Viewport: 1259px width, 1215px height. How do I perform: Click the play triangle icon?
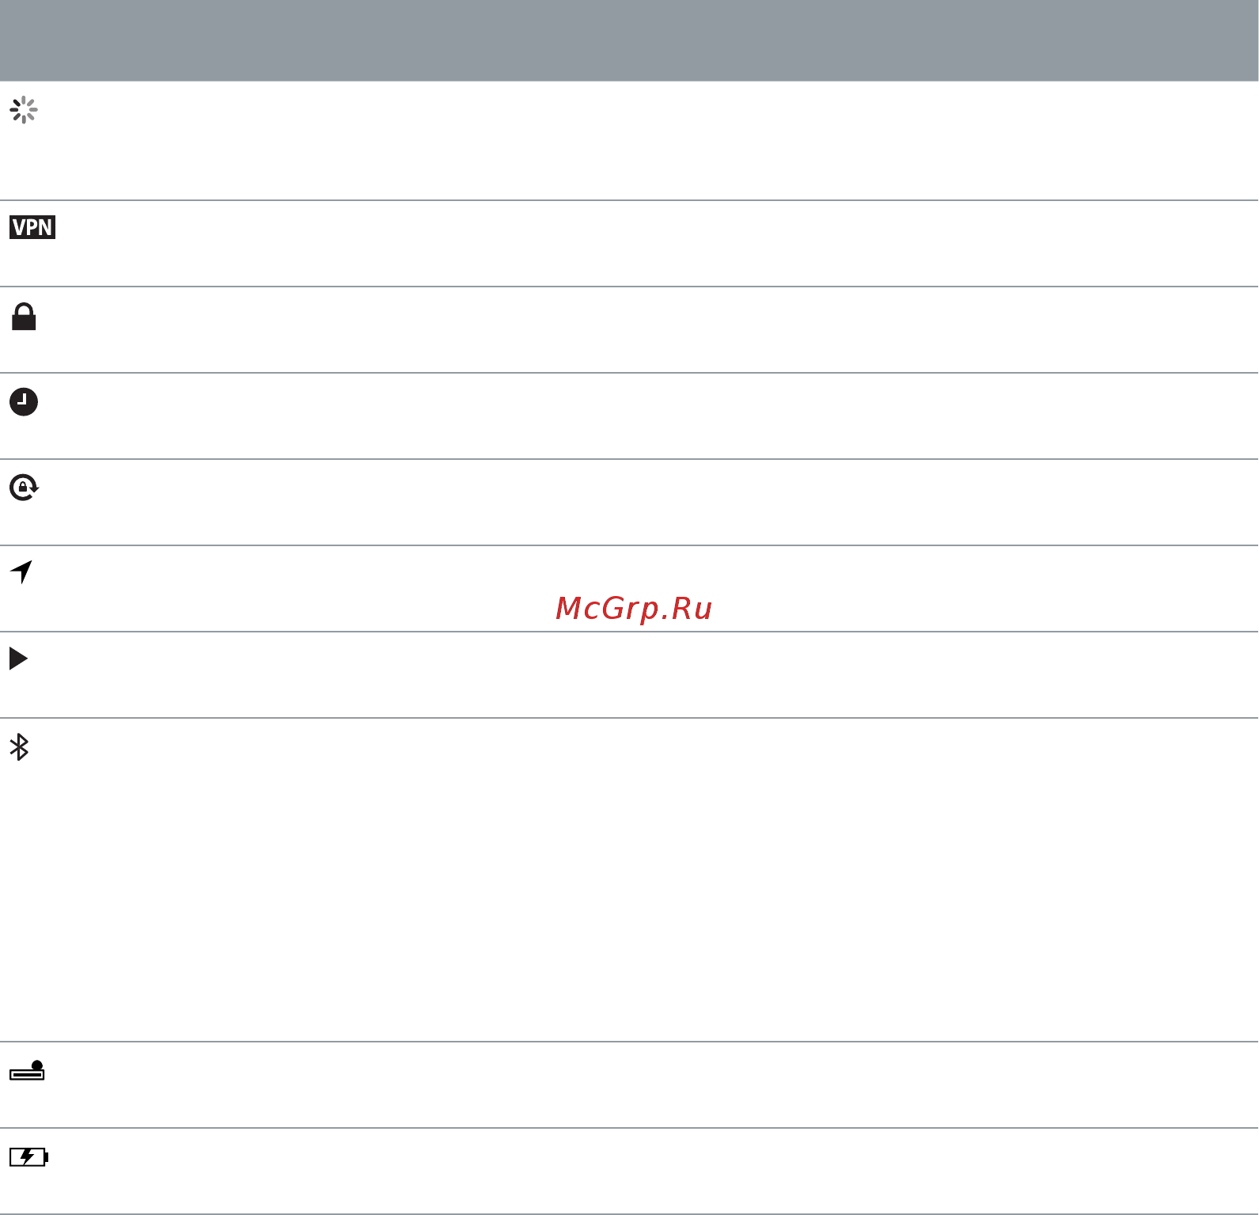tap(18, 659)
